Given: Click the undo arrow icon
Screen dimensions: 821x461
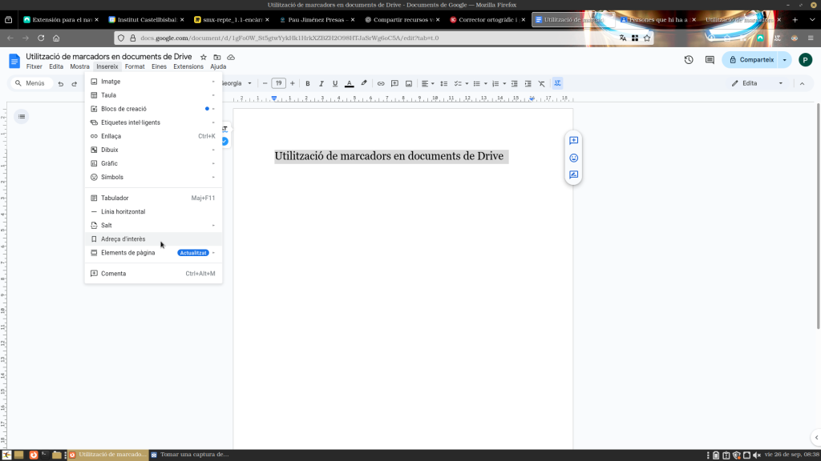Looking at the screenshot, I should [x=60, y=83].
